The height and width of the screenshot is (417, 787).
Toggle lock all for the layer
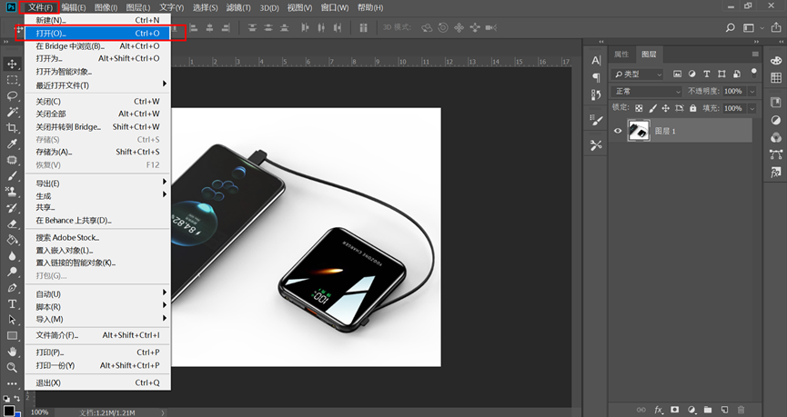pos(693,108)
